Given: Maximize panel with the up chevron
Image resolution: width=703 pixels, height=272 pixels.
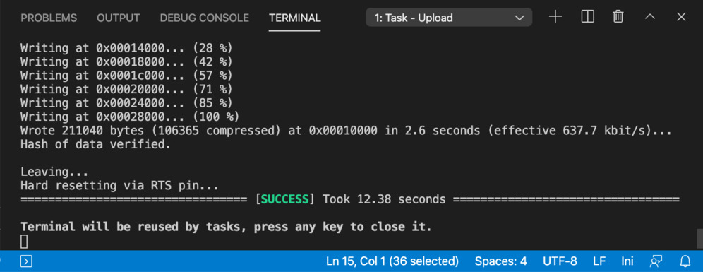Looking at the screenshot, I should (x=649, y=18).
